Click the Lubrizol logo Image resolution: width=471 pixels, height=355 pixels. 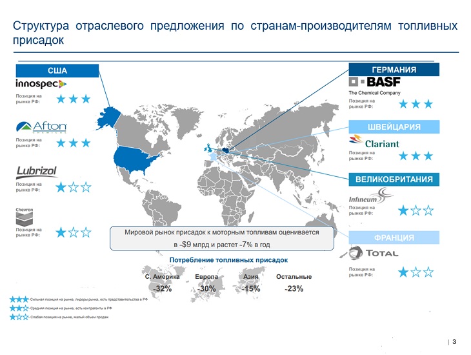(36, 172)
